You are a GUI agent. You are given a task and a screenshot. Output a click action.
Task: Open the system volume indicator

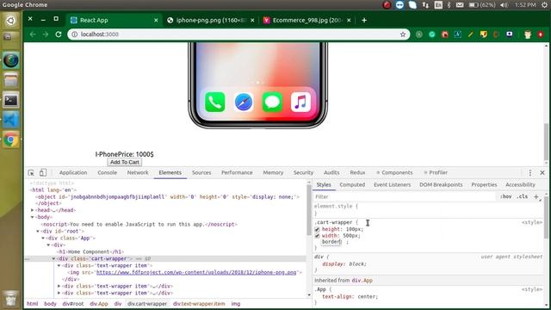click(x=504, y=5)
